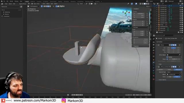Toggle the Merge checkbox

(167, 59)
